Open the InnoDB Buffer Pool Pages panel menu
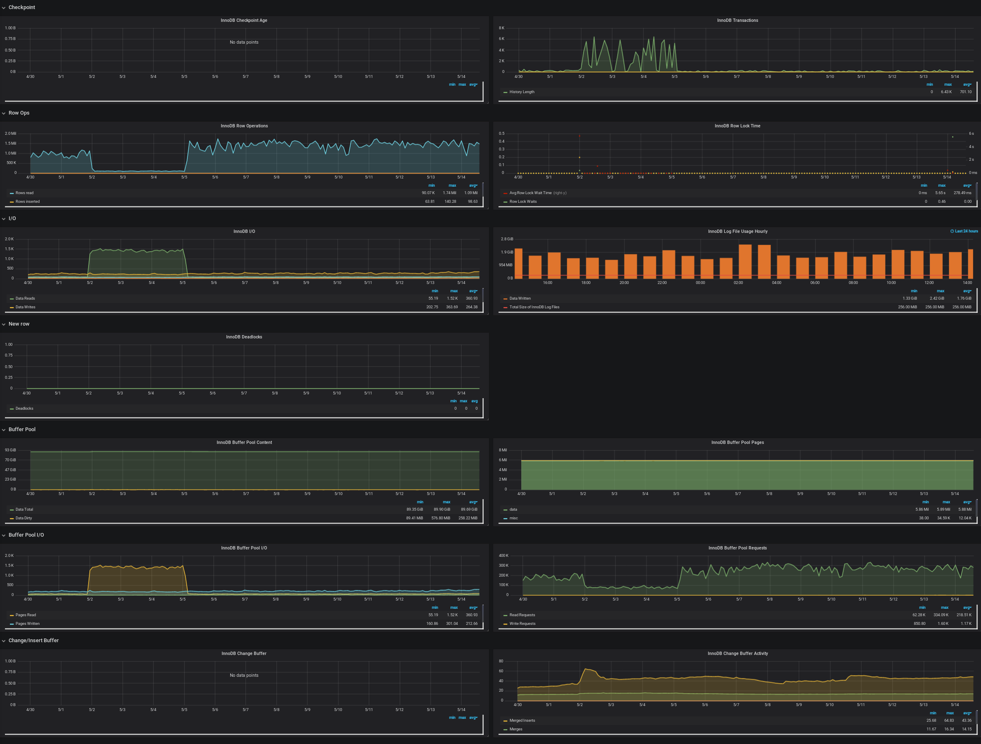 [x=737, y=442]
